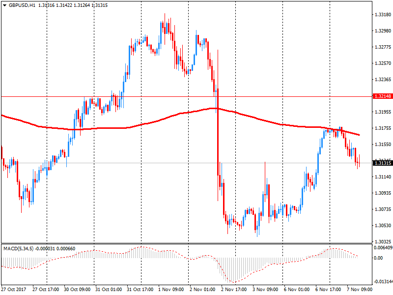393x295 pixels.
Task: Click the 1.33180 price scale value
Action: tap(383, 15)
